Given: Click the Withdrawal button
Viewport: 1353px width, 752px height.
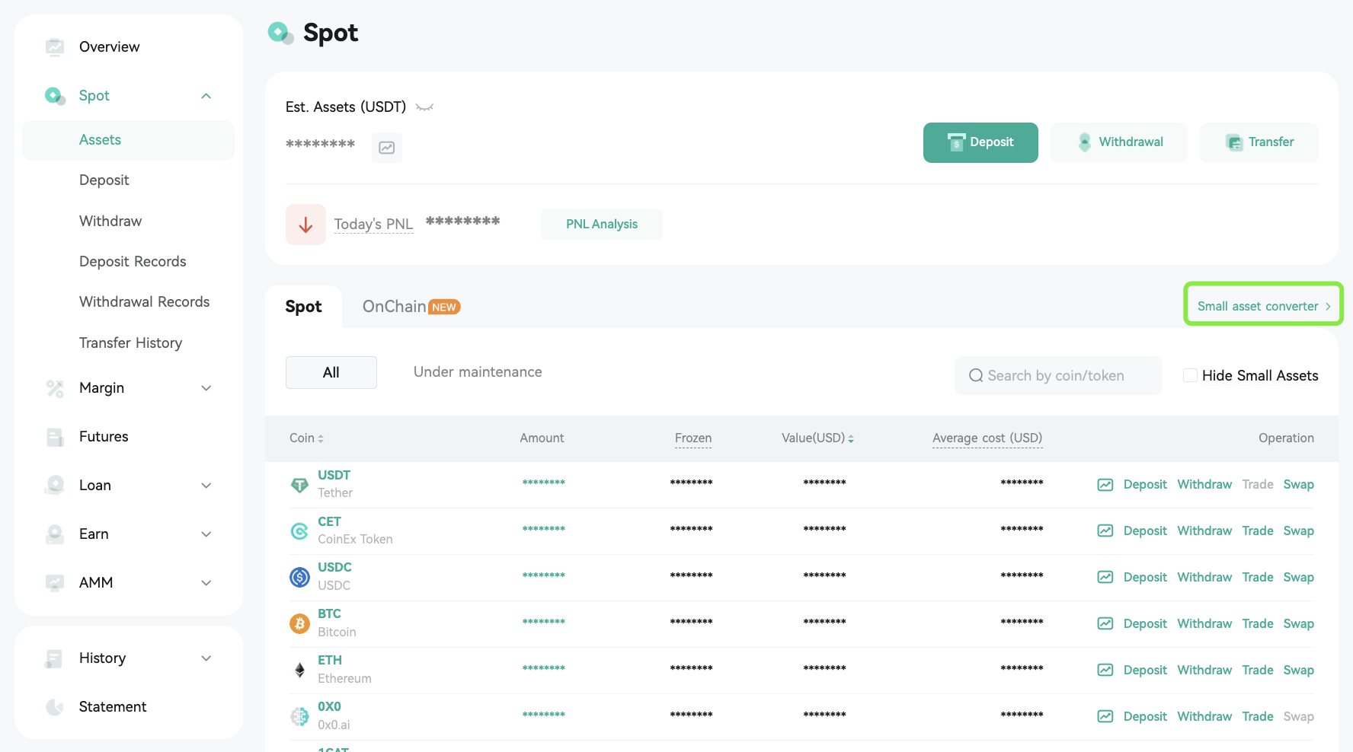Looking at the screenshot, I should pos(1119,142).
